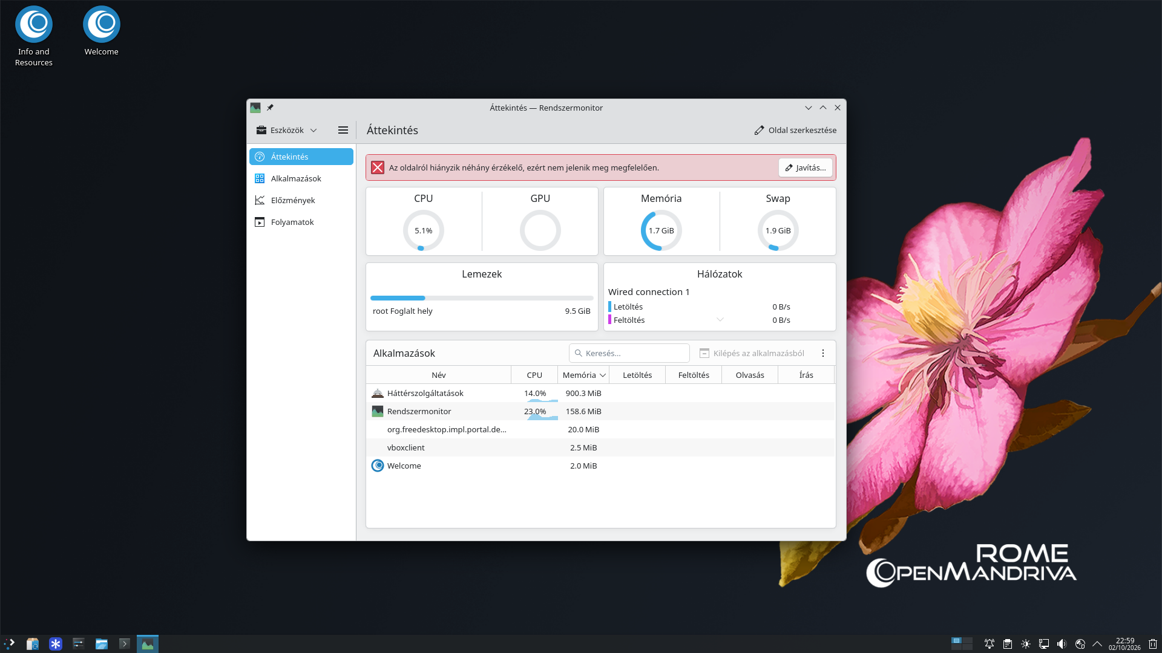Click the System Monitor icon in the title bar
This screenshot has width=1162, height=653.
255,108
